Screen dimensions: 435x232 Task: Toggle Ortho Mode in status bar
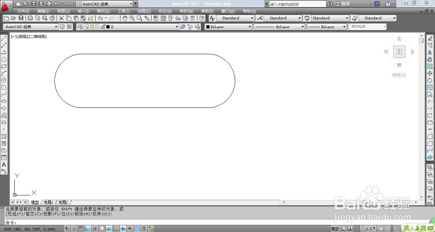[x=88, y=229]
